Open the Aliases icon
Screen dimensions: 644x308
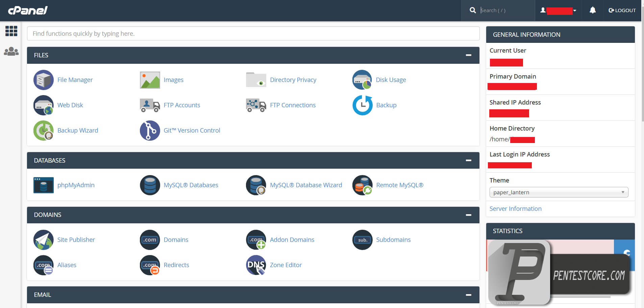(44, 265)
